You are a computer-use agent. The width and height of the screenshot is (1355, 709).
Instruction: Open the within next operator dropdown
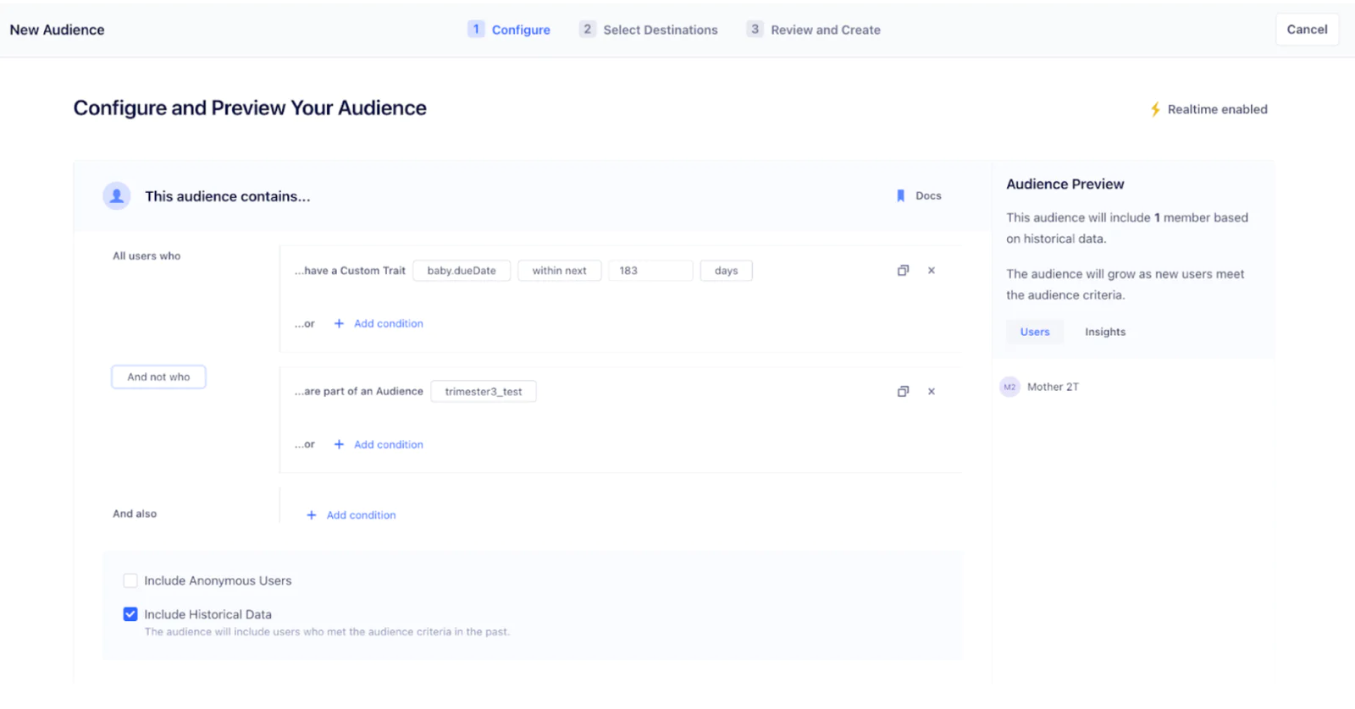(559, 271)
